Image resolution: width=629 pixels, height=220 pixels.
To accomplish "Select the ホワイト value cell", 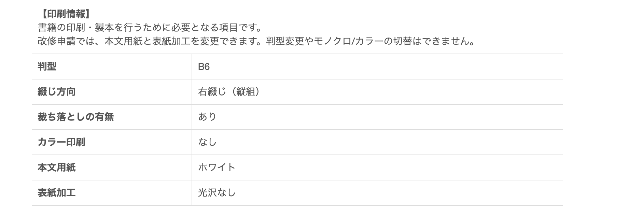I will click(x=217, y=167).
